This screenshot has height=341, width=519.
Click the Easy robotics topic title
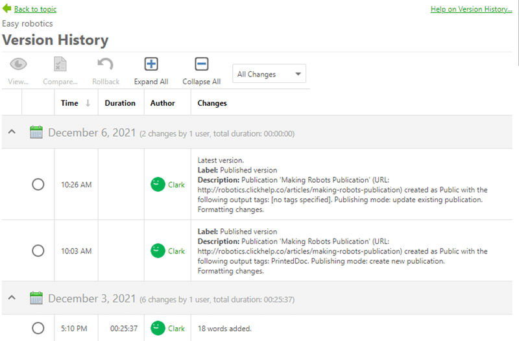pyautogui.click(x=27, y=24)
